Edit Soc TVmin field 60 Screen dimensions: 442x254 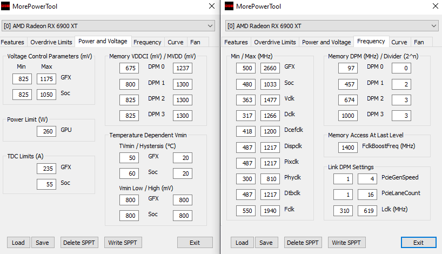(x=129, y=173)
